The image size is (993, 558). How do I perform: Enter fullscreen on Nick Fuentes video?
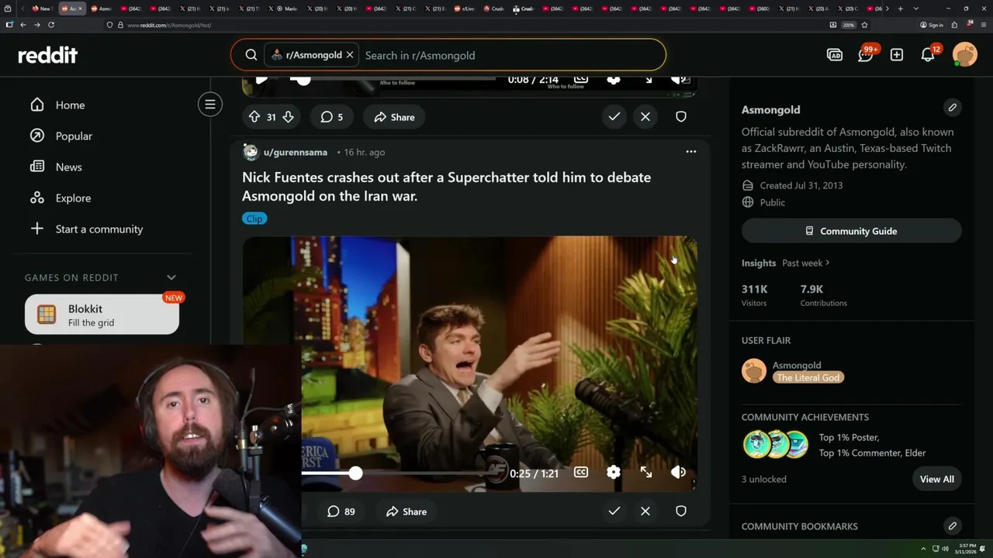point(645,472)
